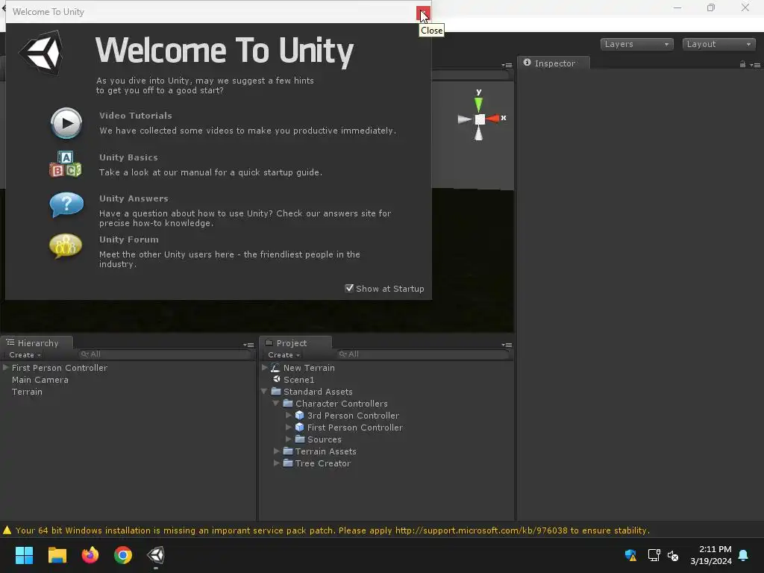This screenshot has height=573, width=764.
Task: Click the green Y axis gizmo cone
Action: (x=478, y=104)
